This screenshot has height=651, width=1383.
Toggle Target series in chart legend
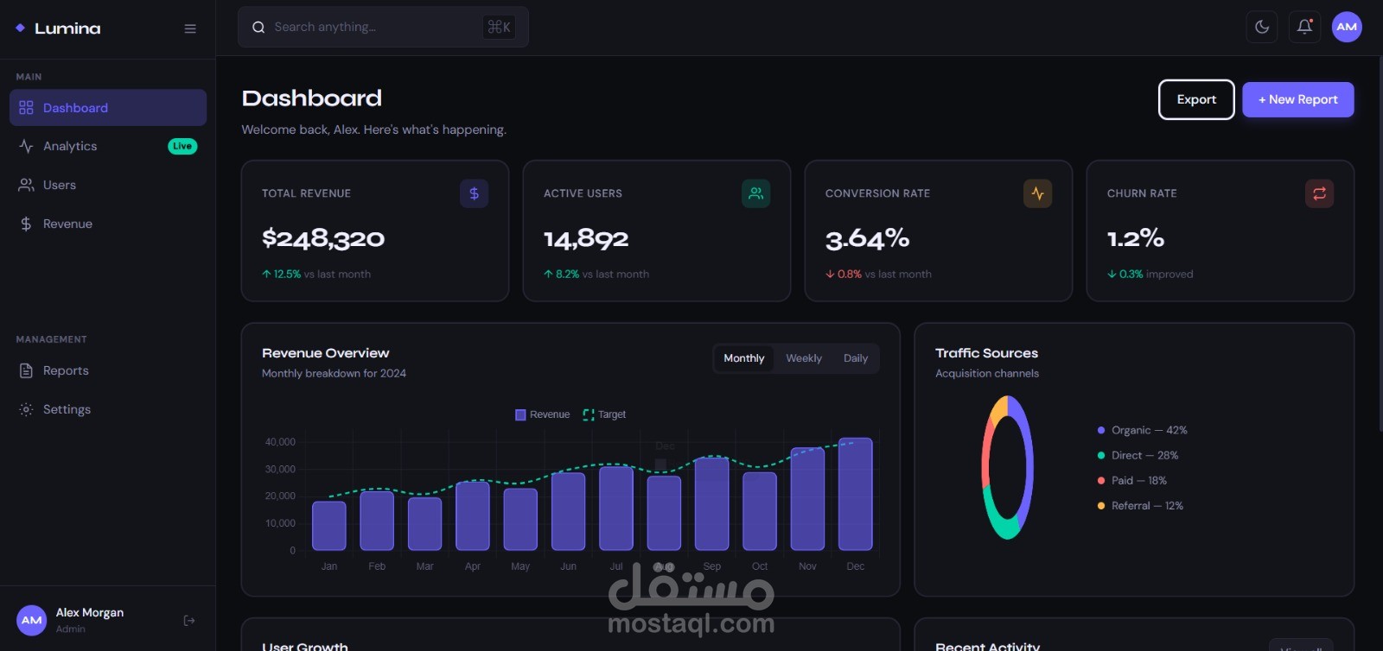[604, 414]
